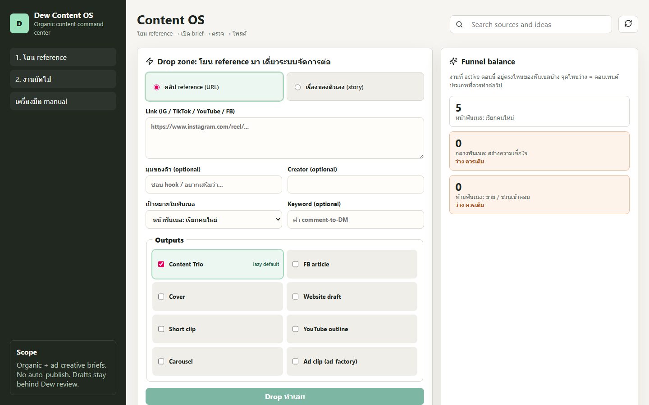Focus the Creator (optional) field
Viewport: 649px width, 405px height.
pyautogui.click(x=356, y=184)
